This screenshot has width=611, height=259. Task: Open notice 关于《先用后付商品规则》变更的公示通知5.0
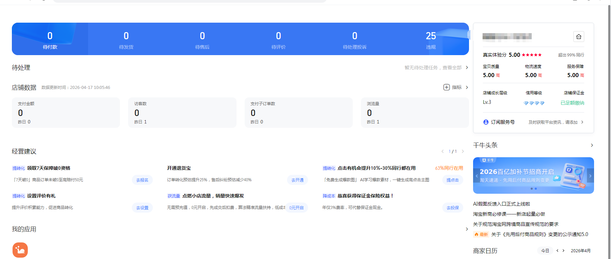540,234
